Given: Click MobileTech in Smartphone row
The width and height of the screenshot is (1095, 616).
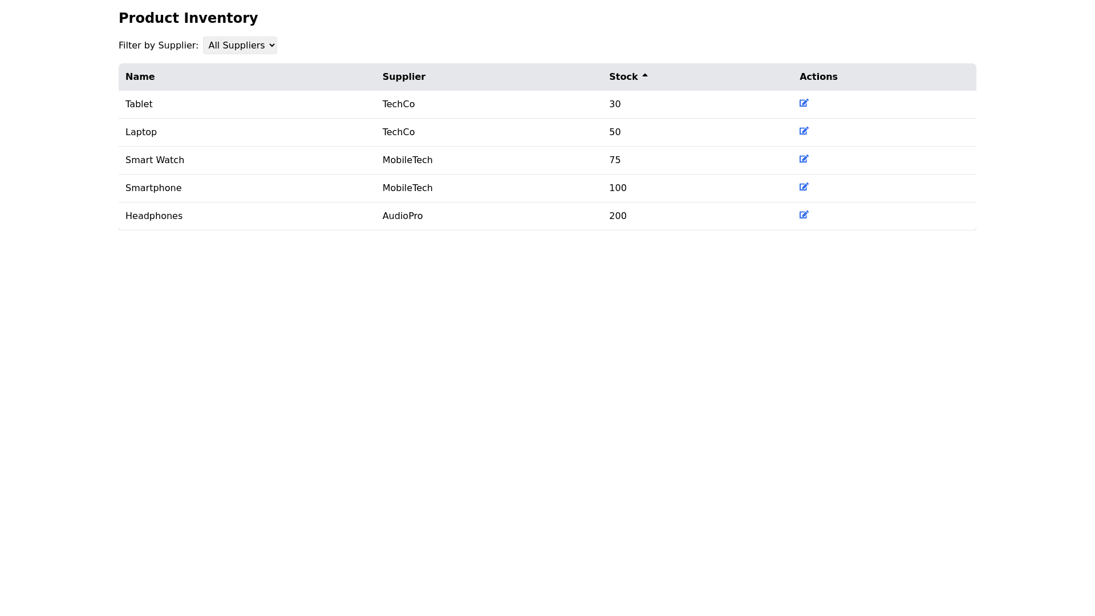Looking at the screenshot, I should click(407, 188).
